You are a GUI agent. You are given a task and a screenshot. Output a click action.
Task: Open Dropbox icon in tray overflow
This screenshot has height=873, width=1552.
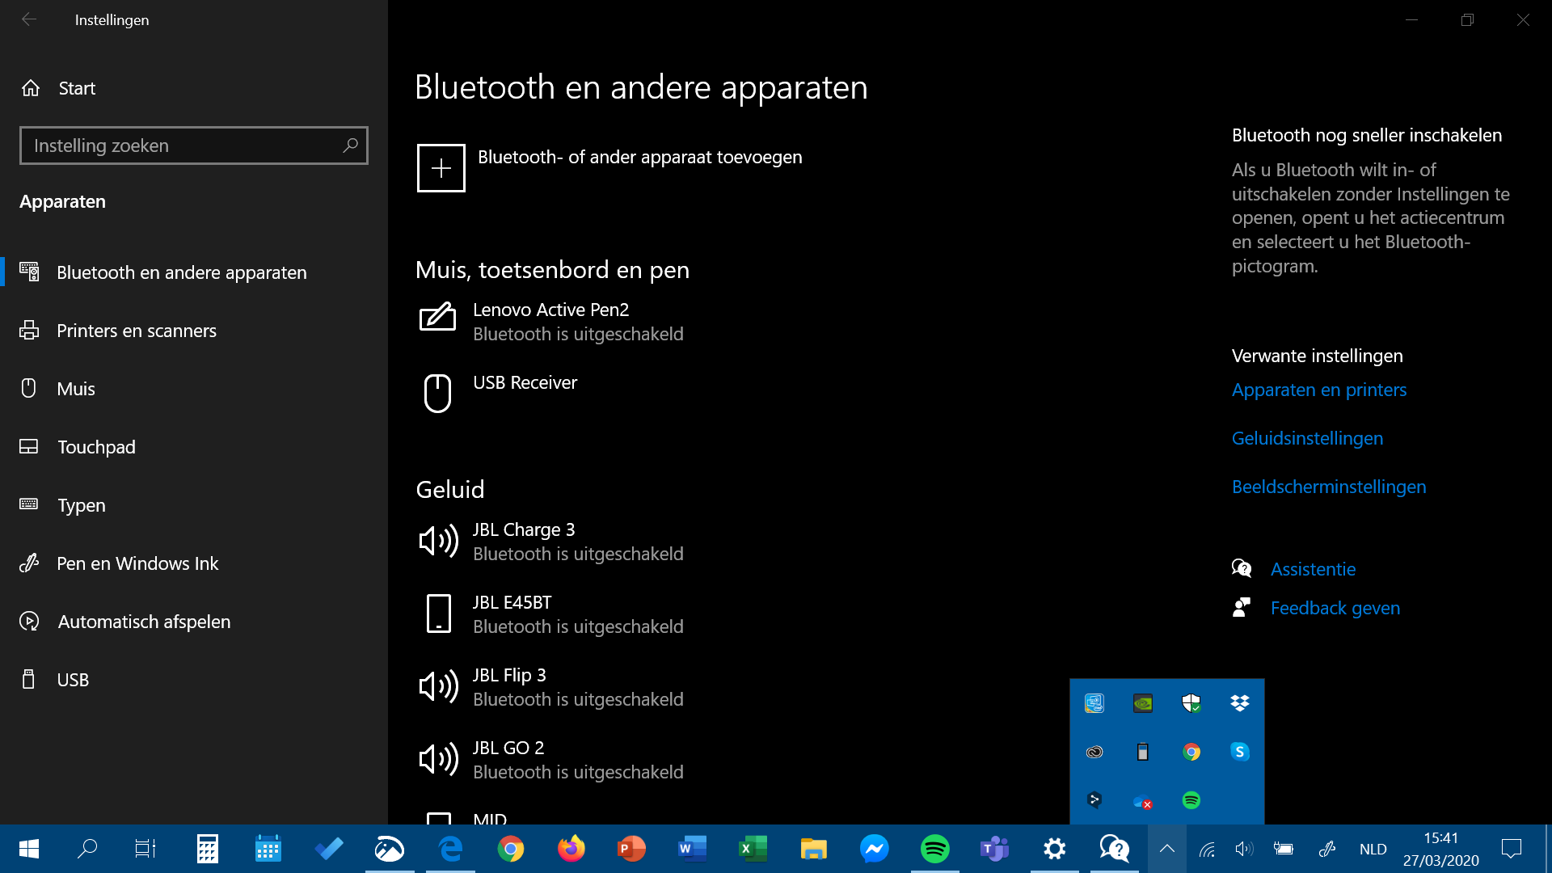(x=1239, y=703)
